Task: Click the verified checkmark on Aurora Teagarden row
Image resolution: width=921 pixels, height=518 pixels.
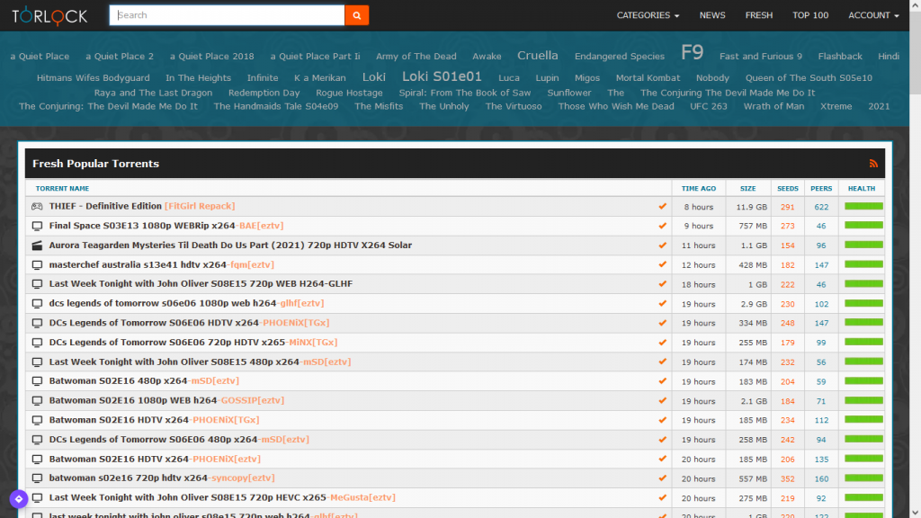Action: point(663,245)
